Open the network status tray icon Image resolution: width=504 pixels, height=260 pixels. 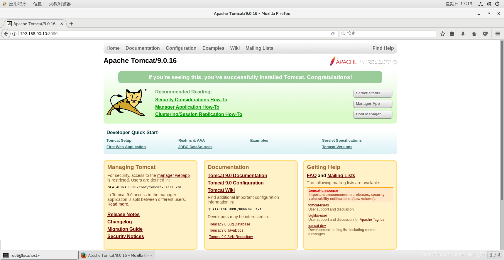[481, 4]
